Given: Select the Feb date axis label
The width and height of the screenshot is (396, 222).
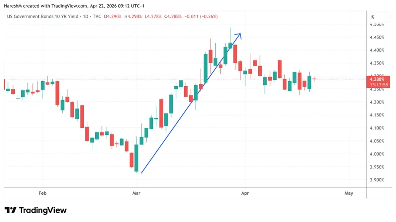Looking at the screenshot, I should pos(43,193).
